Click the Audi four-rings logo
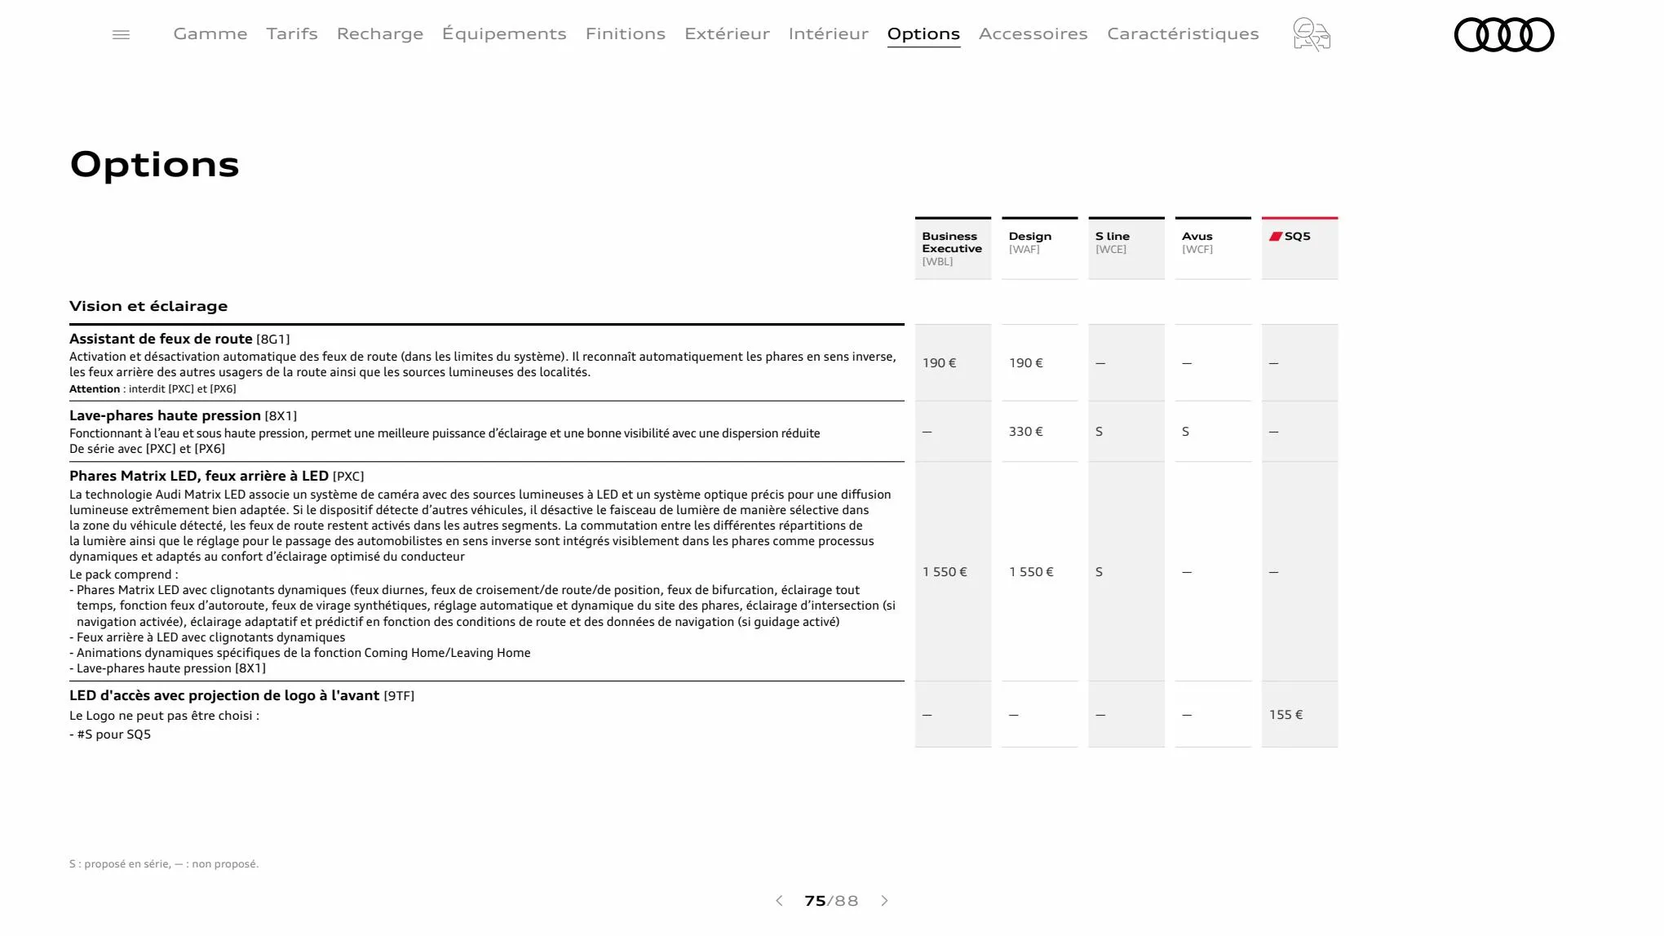 point(1504,34)
